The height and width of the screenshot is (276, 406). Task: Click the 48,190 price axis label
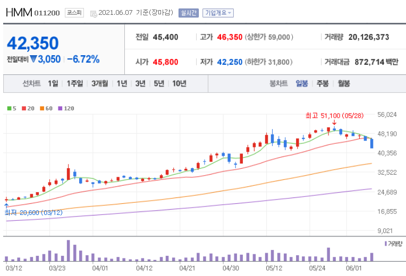387,134
